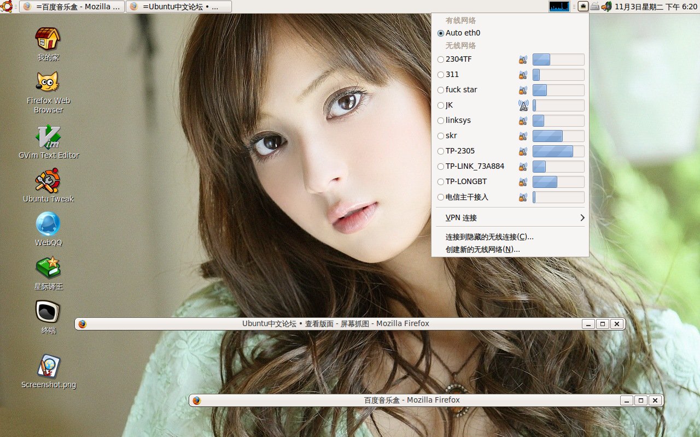Select the 311 wireless network radio

(x=441, y=75)
